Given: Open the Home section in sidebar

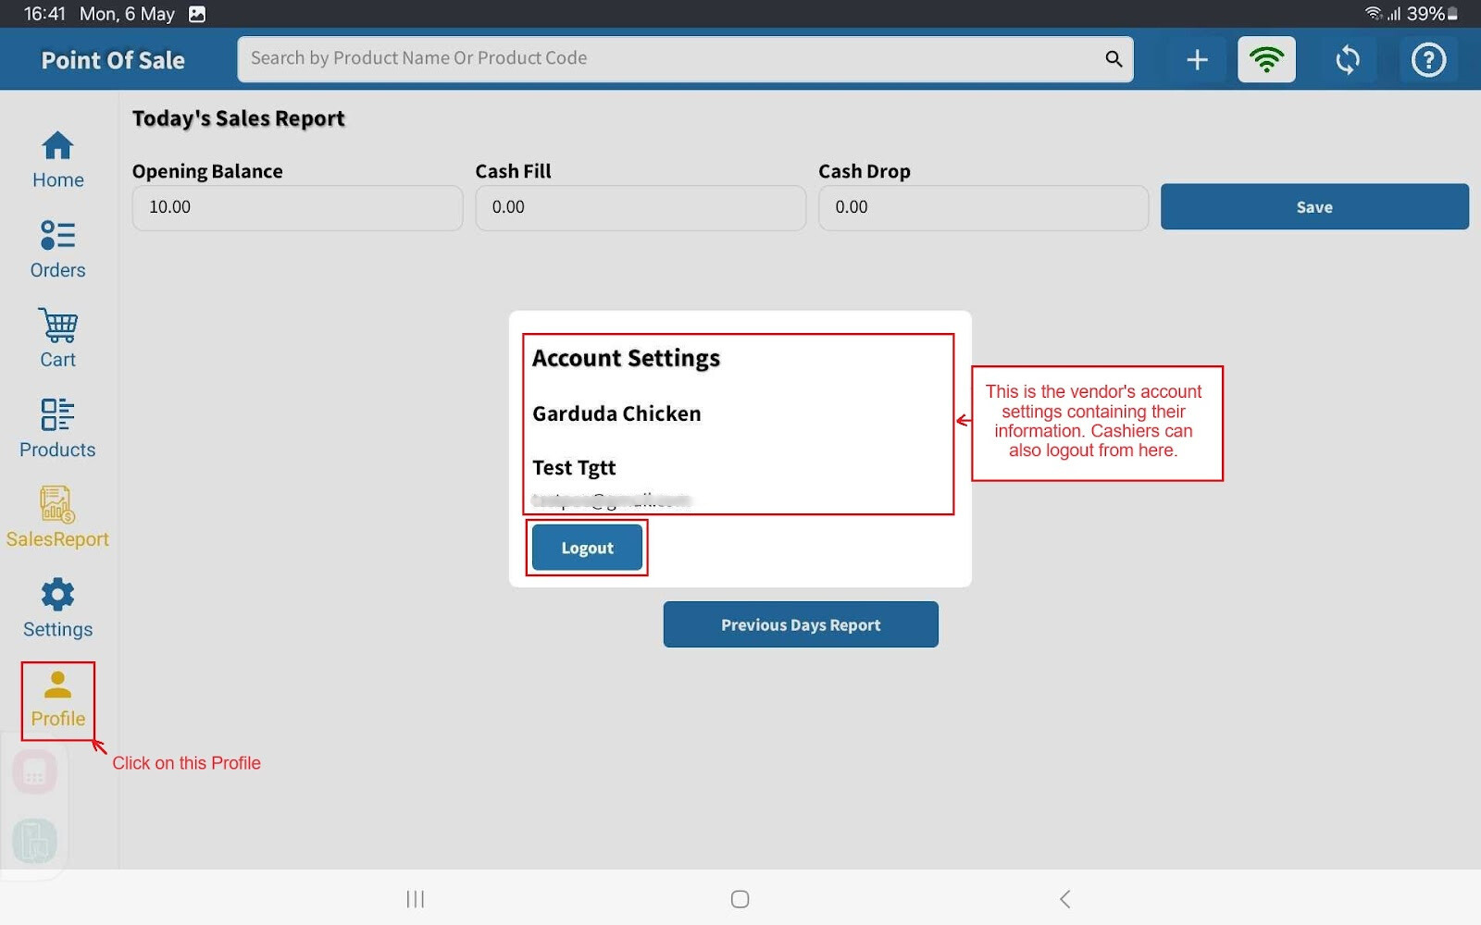Looking at the screenshot, I should click(x=57, y=159).
